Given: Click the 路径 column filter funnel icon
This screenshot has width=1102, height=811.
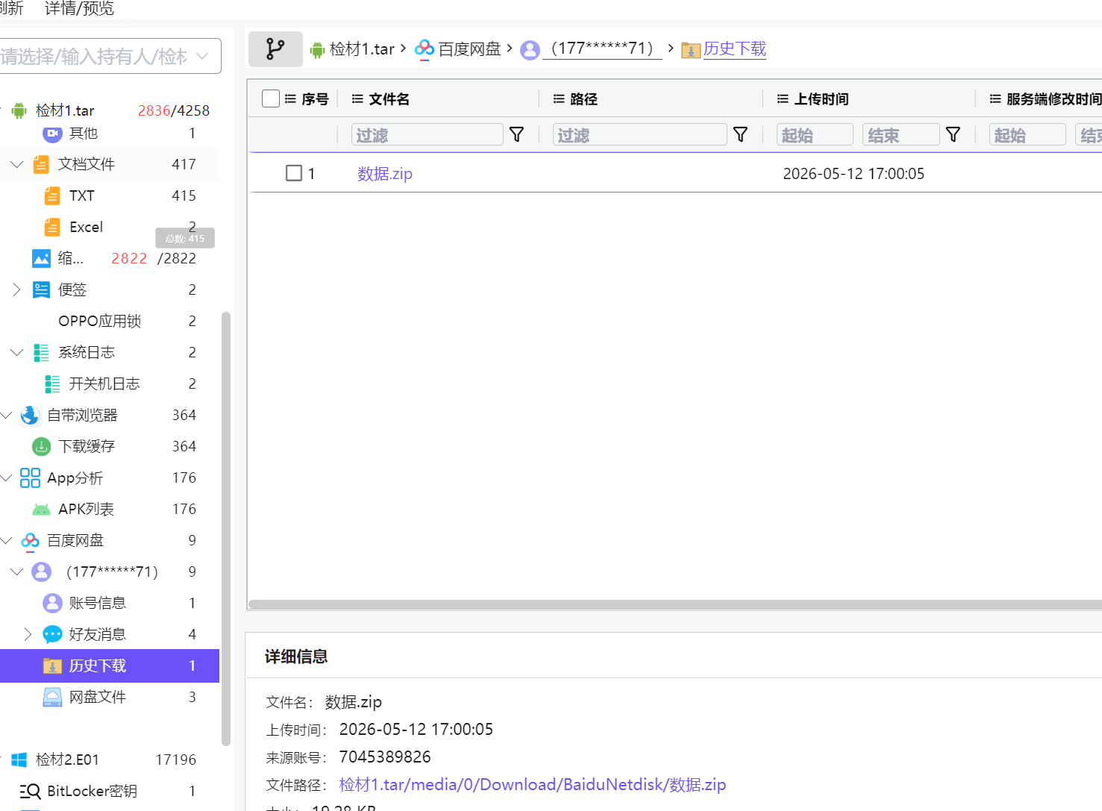Looking at the screenshot, I should point(740,134).
